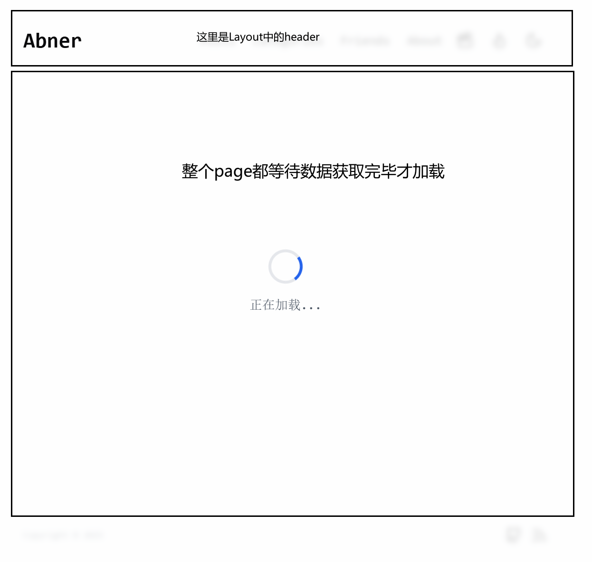Click the faded copyright footer text
Viewport: 592px width, 562px height.
tap(63, 535)
